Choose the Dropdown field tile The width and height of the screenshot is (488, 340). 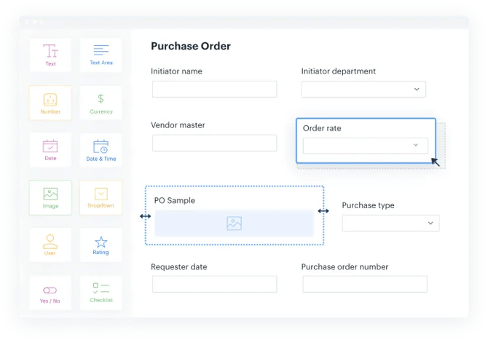click(x=101, y=197)
